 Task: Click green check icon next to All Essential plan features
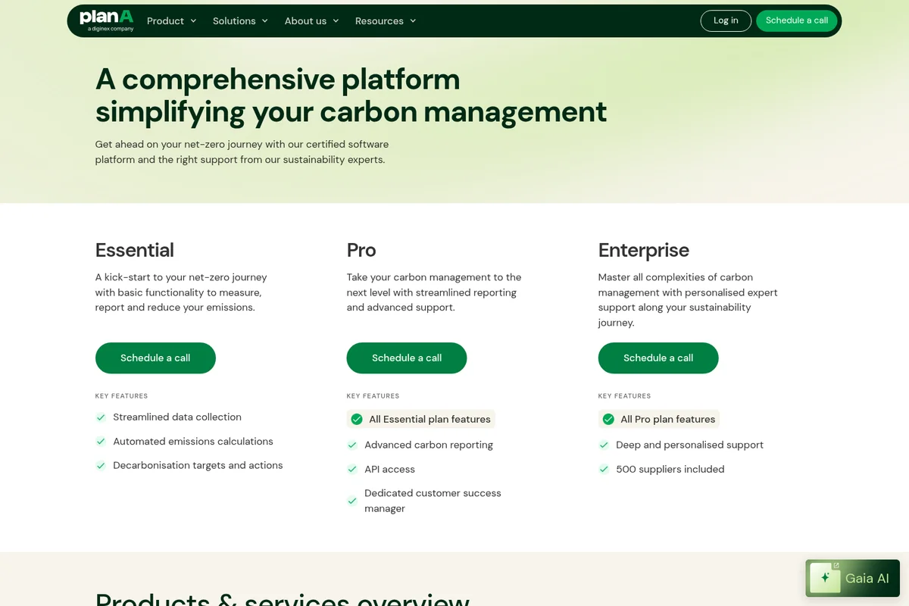356,418
